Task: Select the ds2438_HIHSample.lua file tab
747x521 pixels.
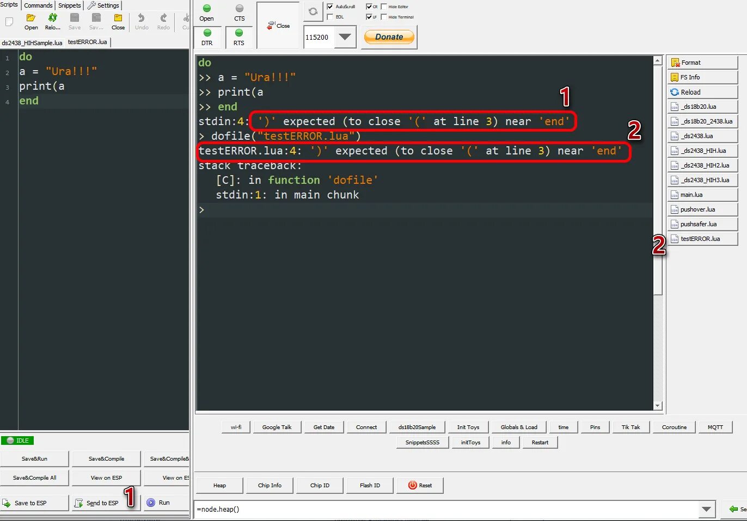Action: (x=32, y=42)
